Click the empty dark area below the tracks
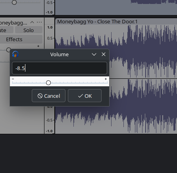The image size is (177, 173). pyautogui.click(x=88, y=154)
